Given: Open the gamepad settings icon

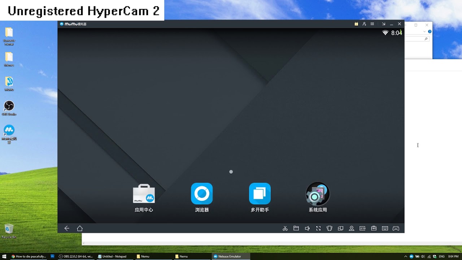Looking at the screenshot, I should click(396, 228).
